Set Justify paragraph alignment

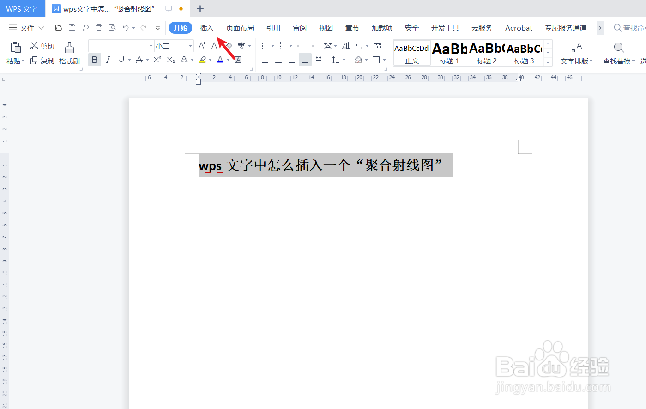click(x=305, y=60)
